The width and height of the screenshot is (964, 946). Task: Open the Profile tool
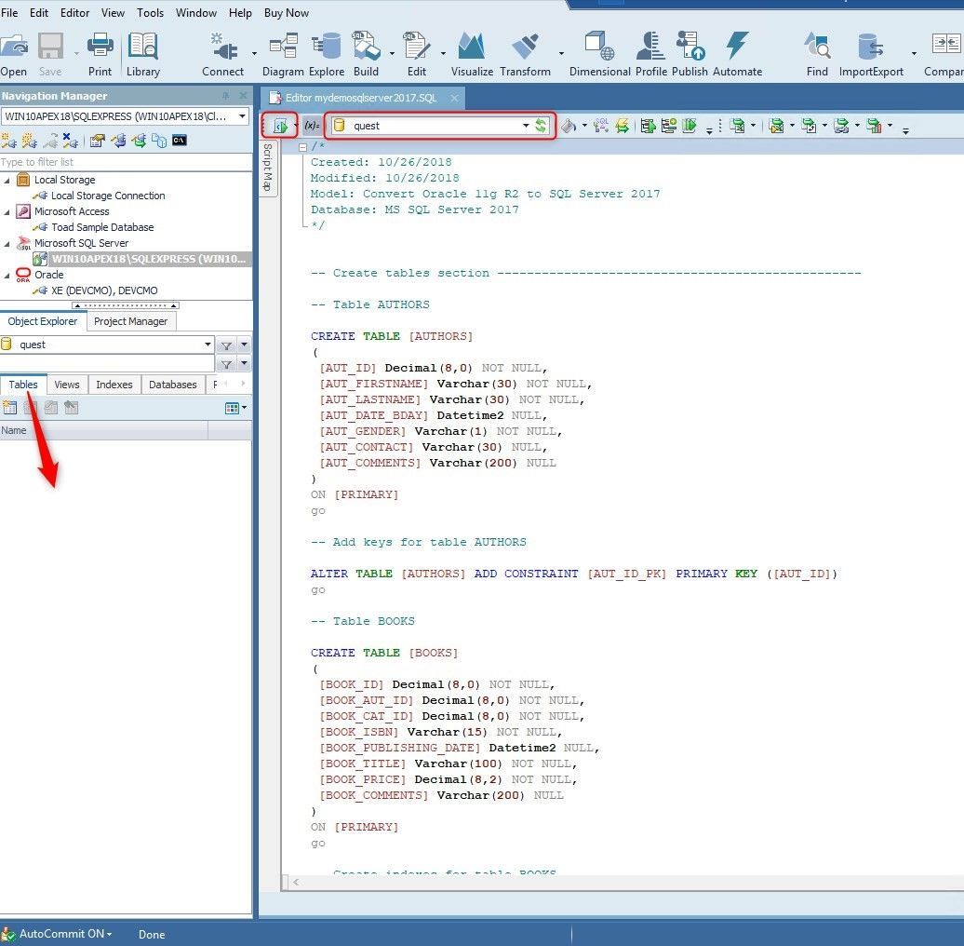pos(651,55)
